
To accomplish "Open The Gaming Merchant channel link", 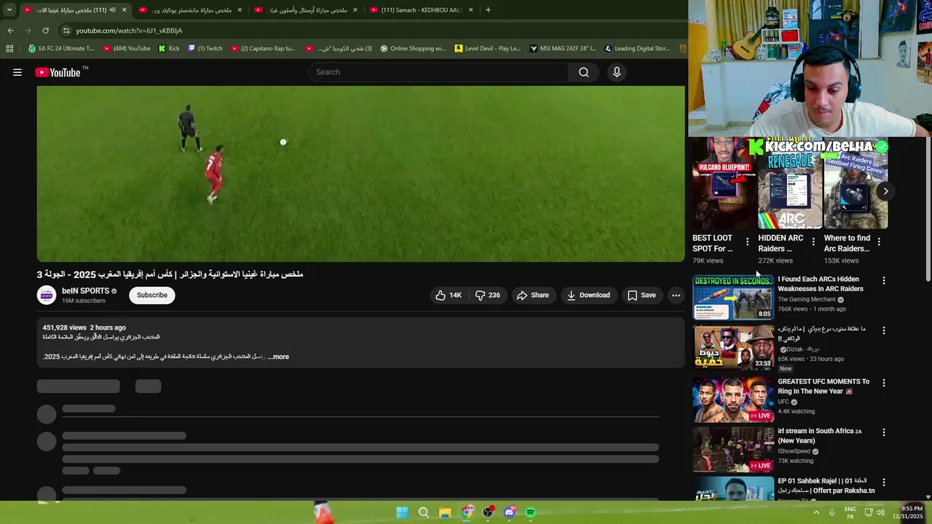I will (x=806, y=299).
